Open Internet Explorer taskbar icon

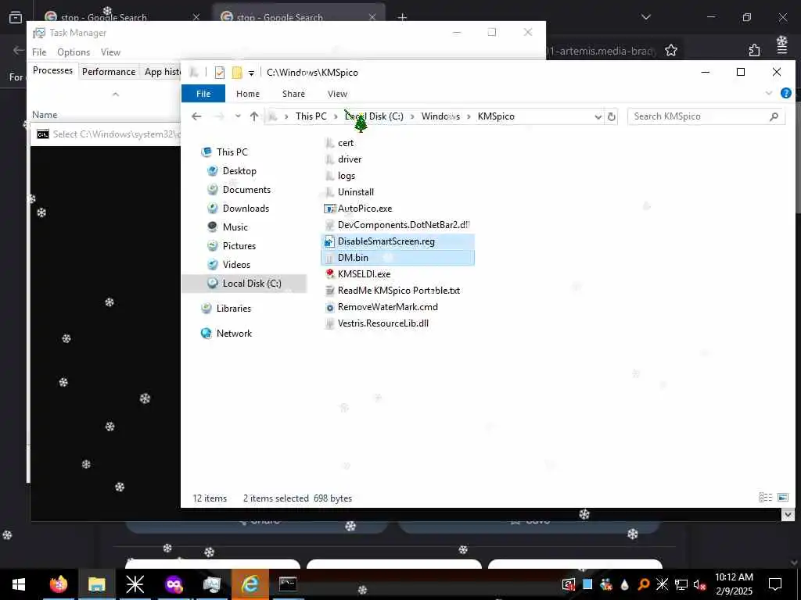250,584
